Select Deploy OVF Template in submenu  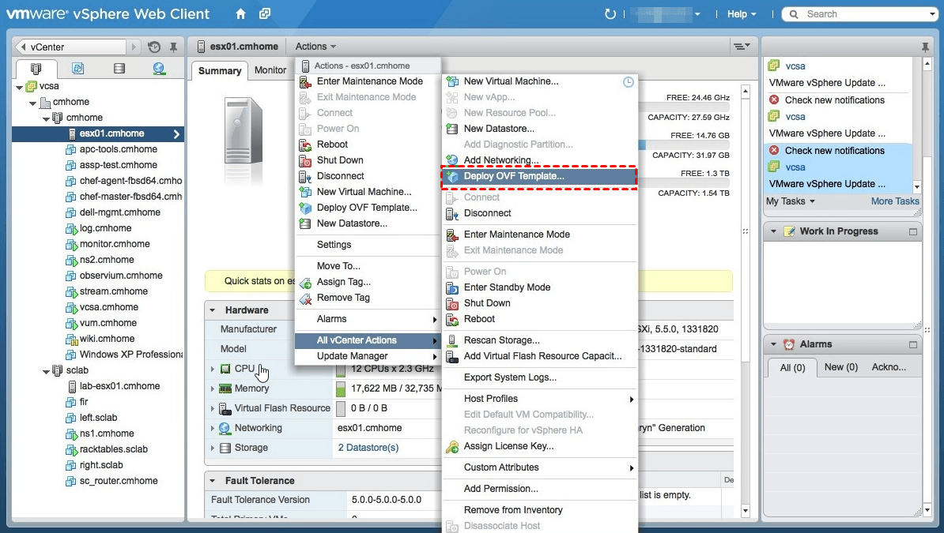(x=514, y=176)
